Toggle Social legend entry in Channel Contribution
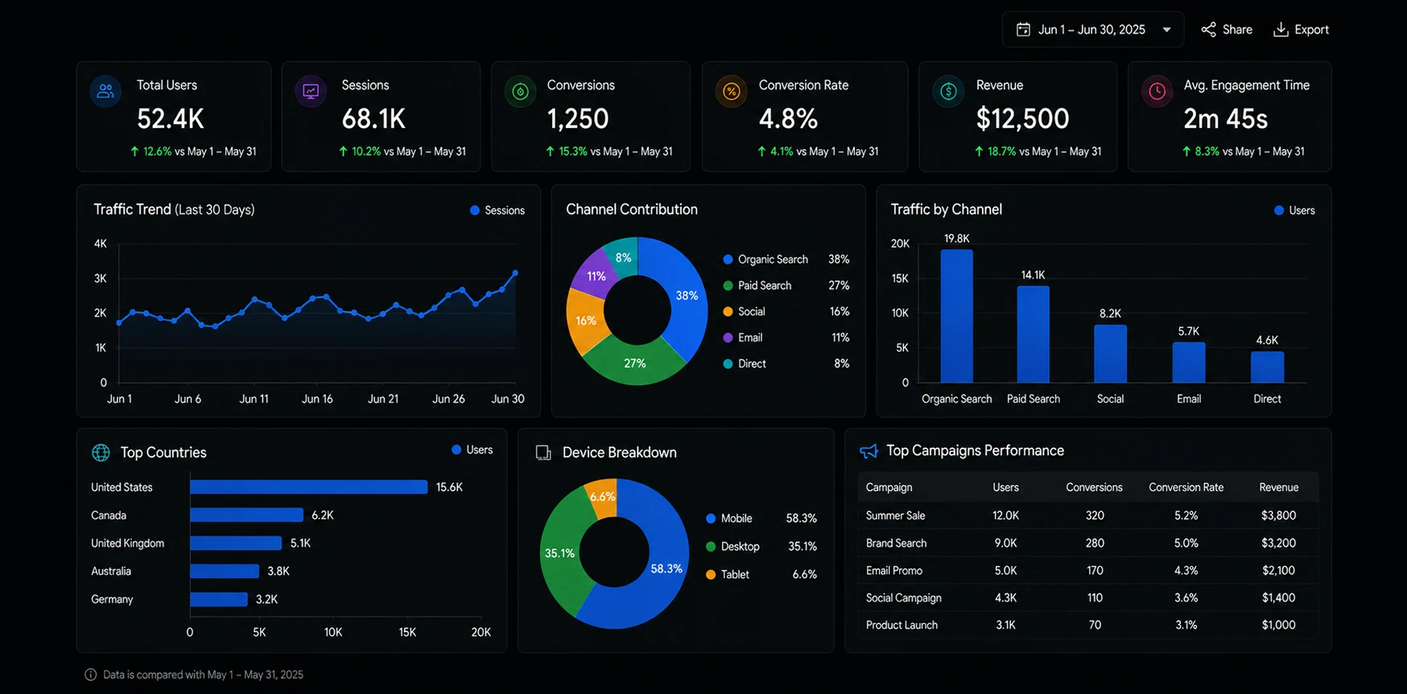Viewport: 1407px width, 694px height. [786, 312]
